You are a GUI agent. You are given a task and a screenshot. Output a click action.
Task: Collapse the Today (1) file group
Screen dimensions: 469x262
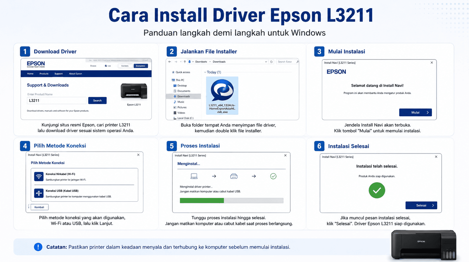tap(205, 72)
